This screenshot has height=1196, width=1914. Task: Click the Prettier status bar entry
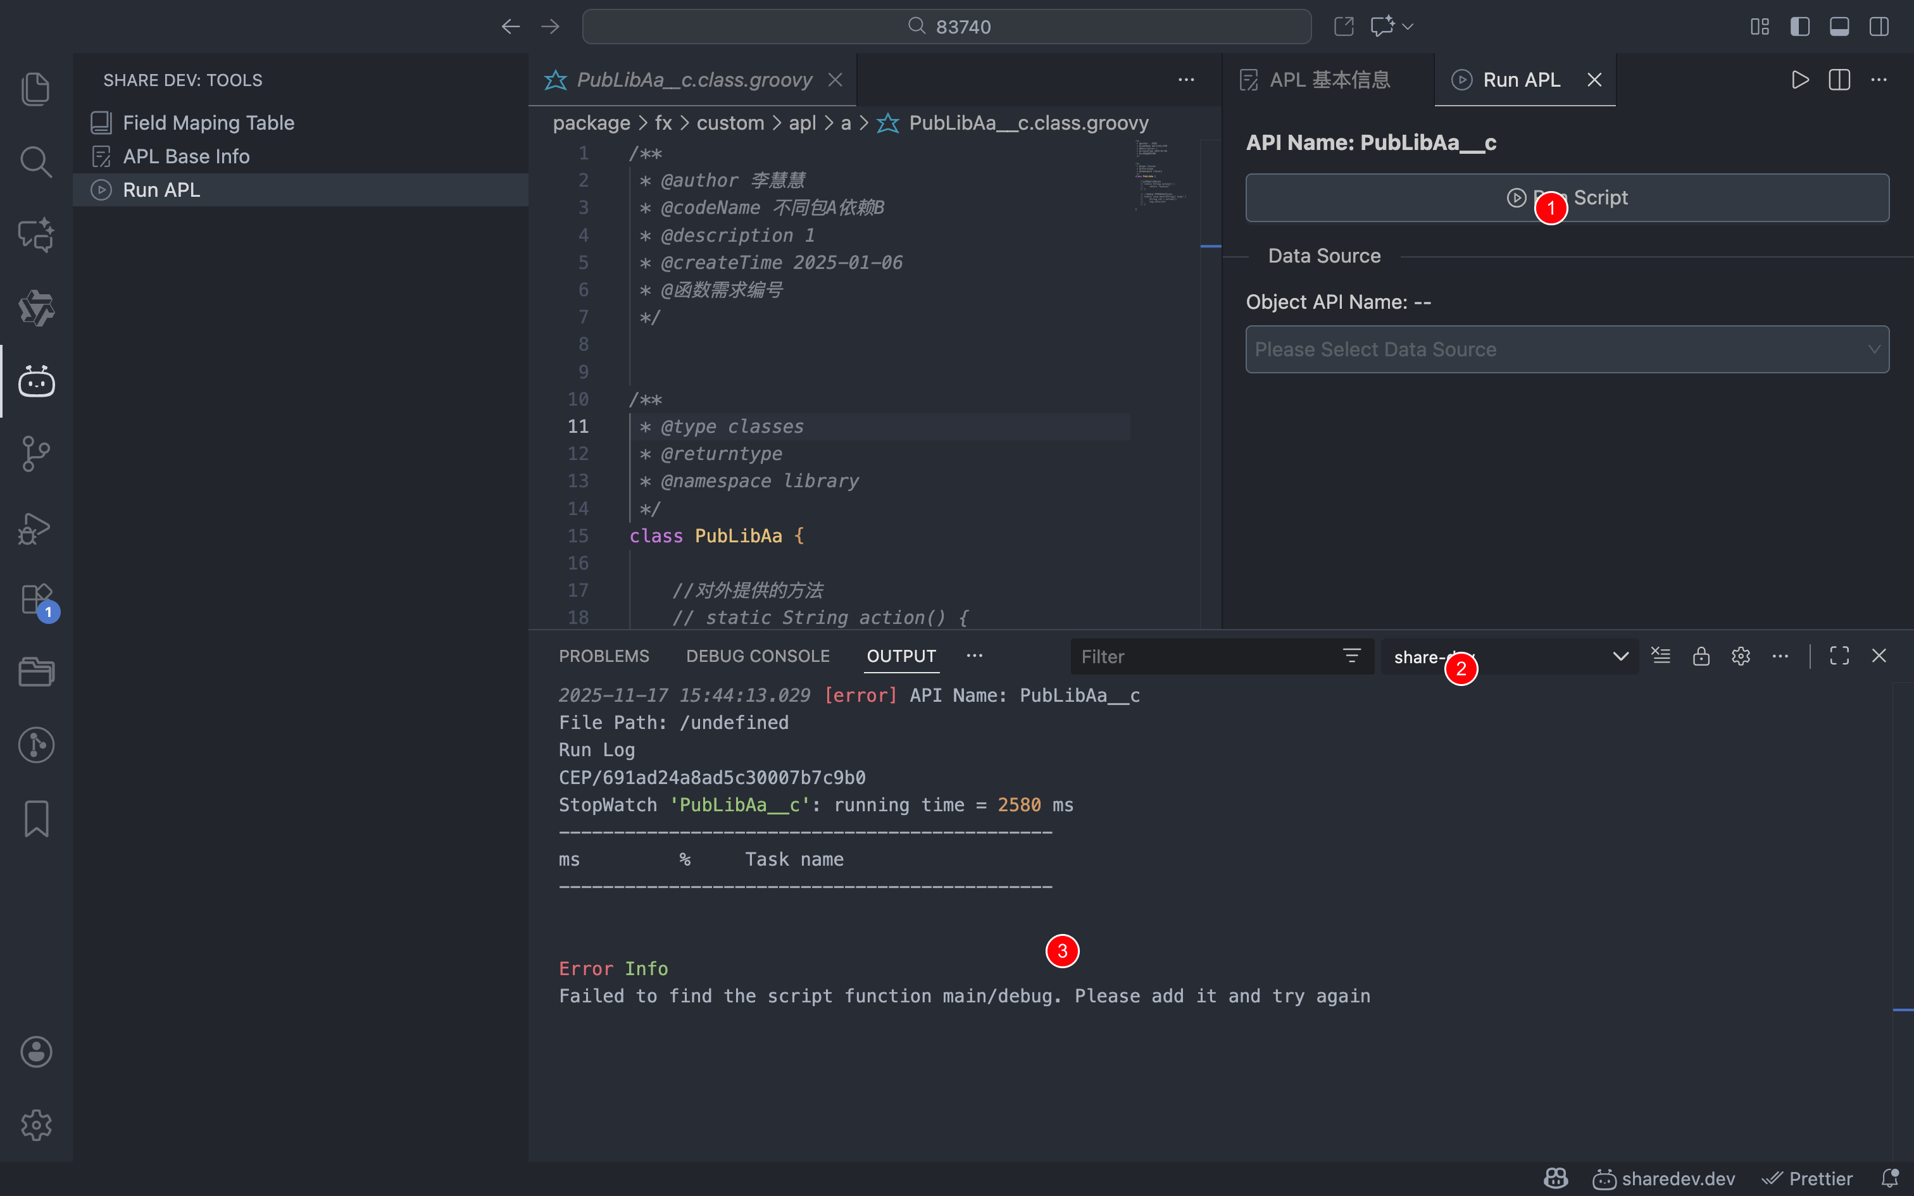coord(1809,1178)
